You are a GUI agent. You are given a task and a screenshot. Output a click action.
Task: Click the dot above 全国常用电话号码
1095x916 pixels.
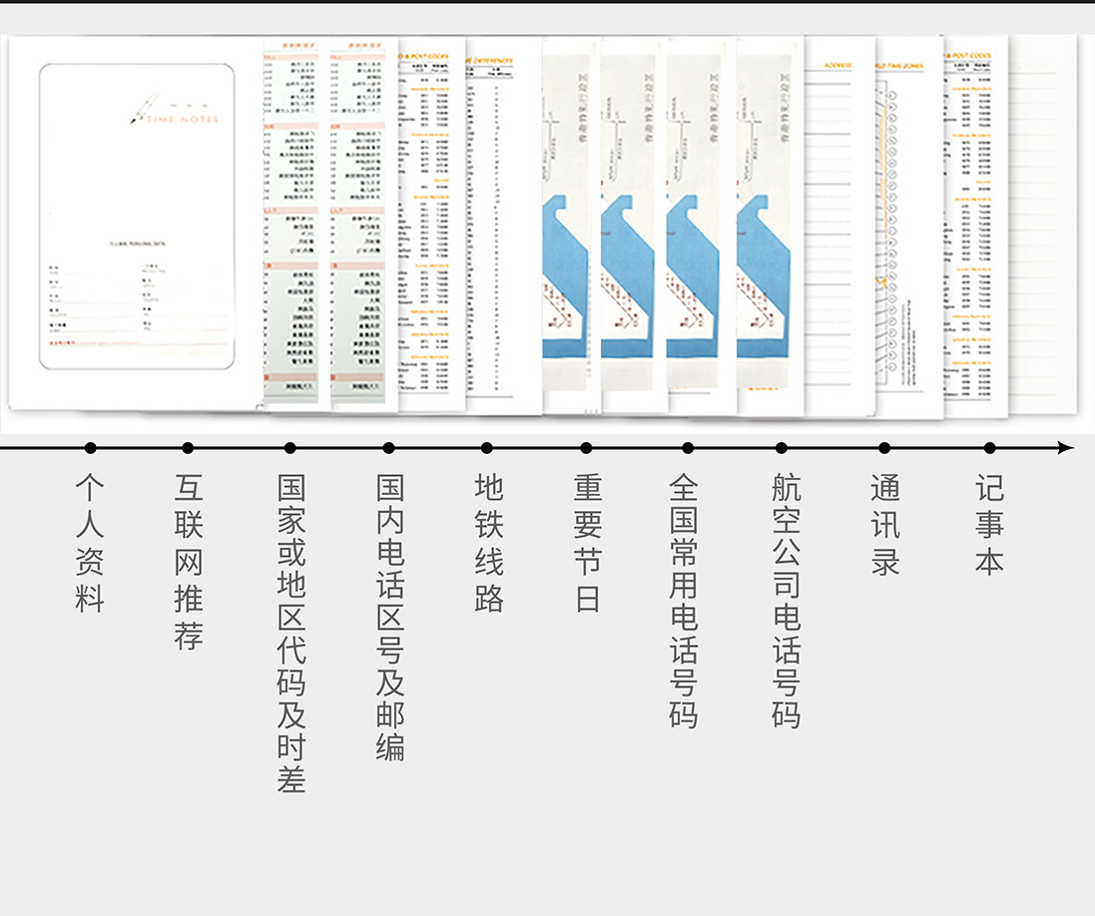click(688, 448)
